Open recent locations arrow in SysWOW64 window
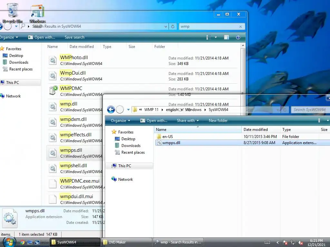 128,109
